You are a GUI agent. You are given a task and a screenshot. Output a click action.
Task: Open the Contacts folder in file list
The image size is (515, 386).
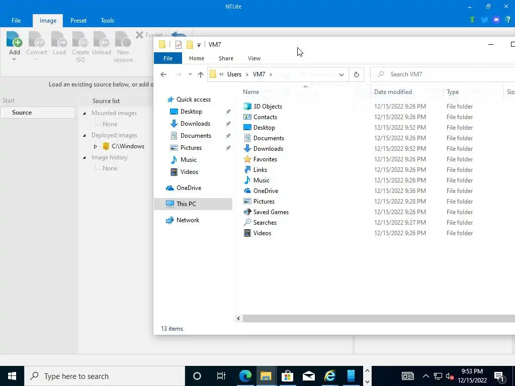(265, 117)
